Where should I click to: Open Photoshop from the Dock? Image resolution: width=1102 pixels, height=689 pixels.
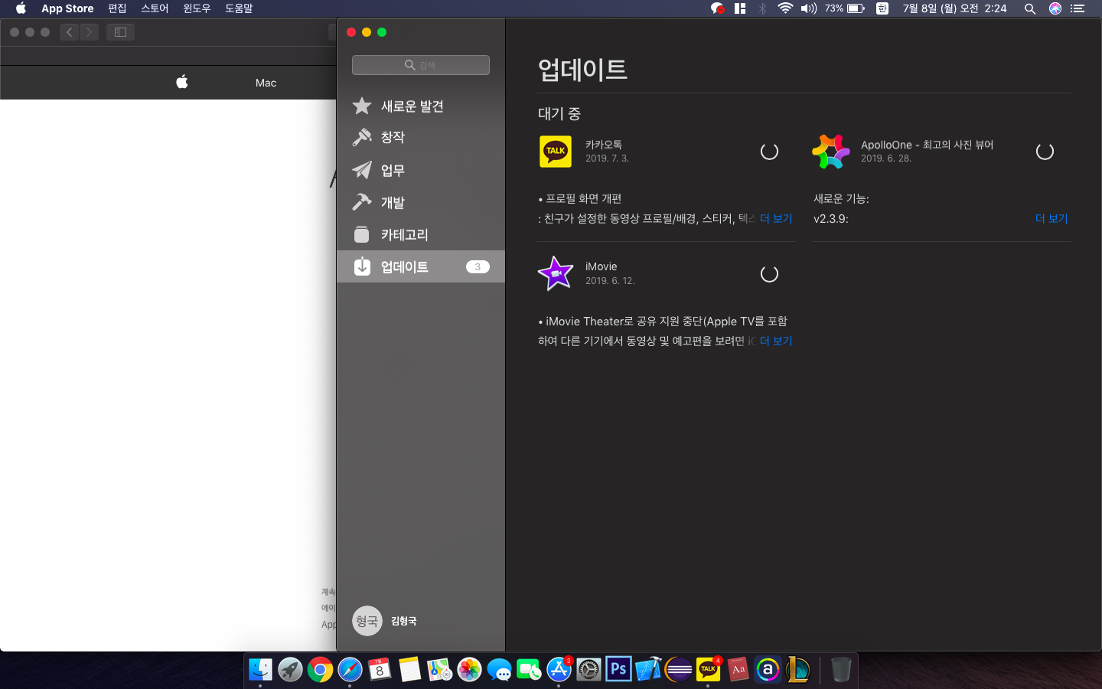(618, 670)
